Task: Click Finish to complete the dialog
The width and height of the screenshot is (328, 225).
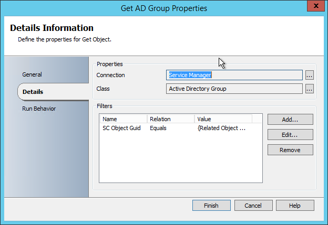Action: click(211, 205)
